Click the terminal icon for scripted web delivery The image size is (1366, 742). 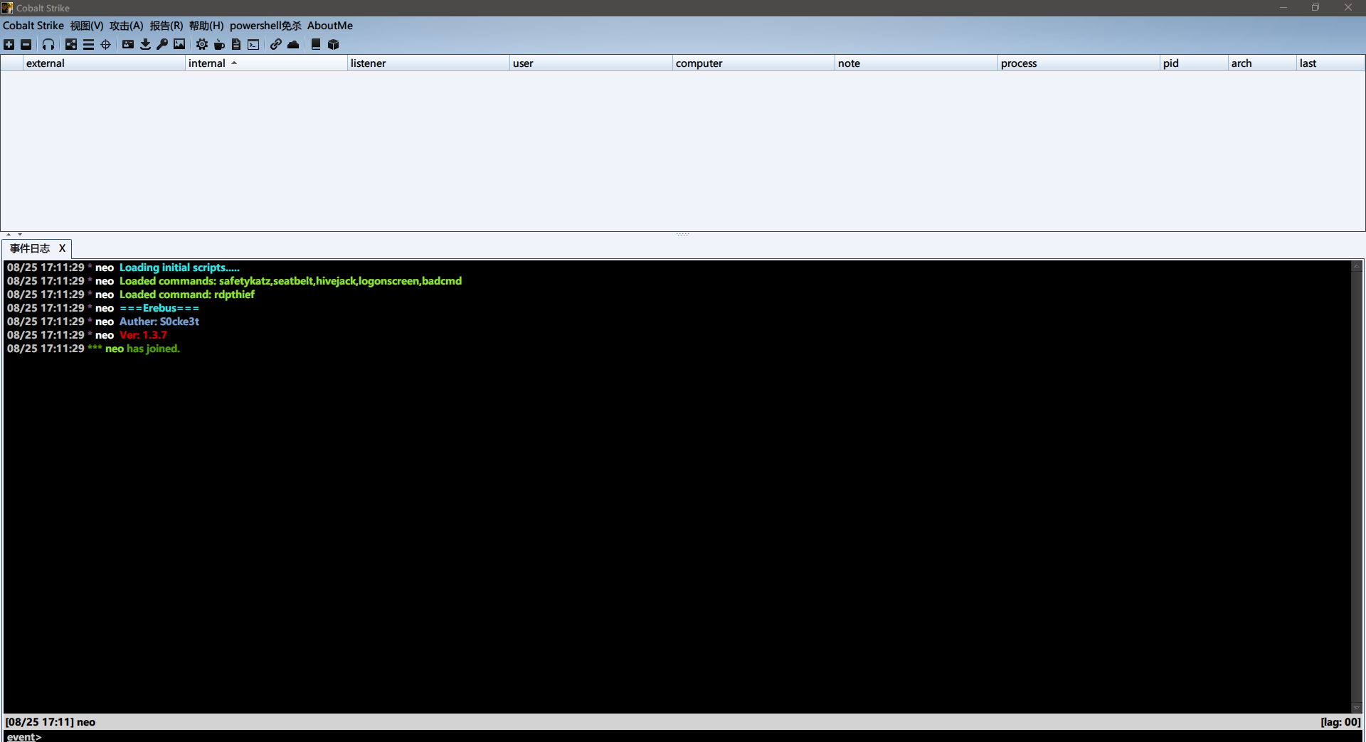click(253, 44)
